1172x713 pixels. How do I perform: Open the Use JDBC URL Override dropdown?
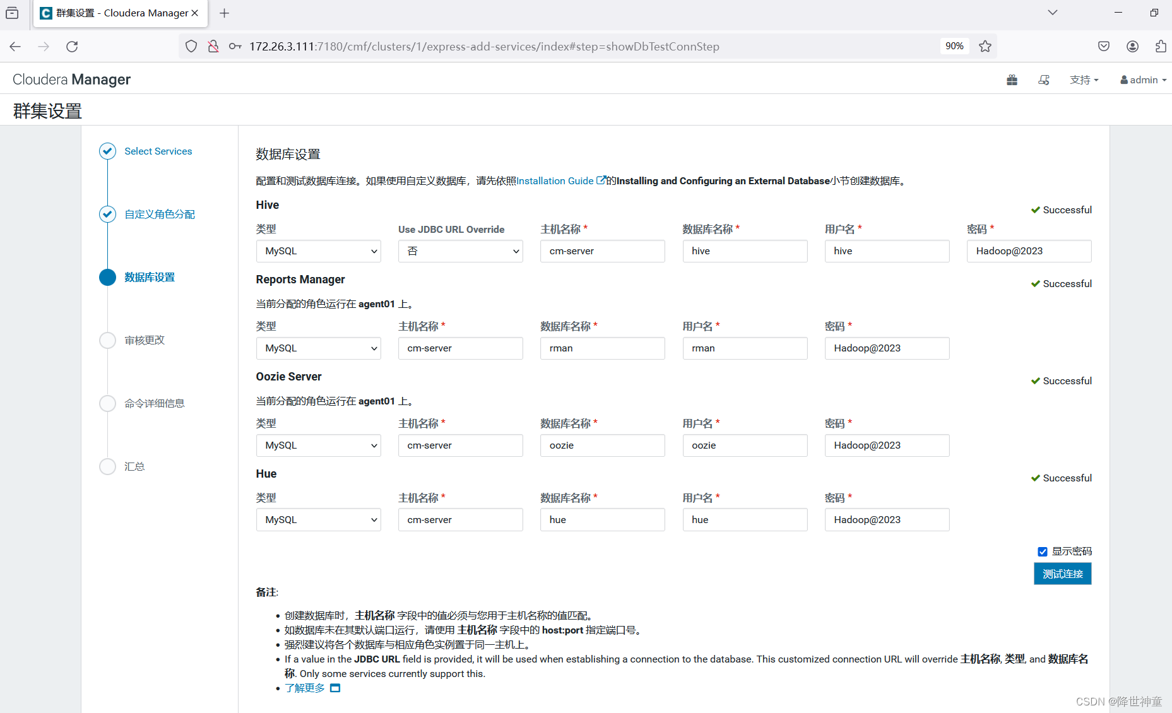[x=461, y=251]
